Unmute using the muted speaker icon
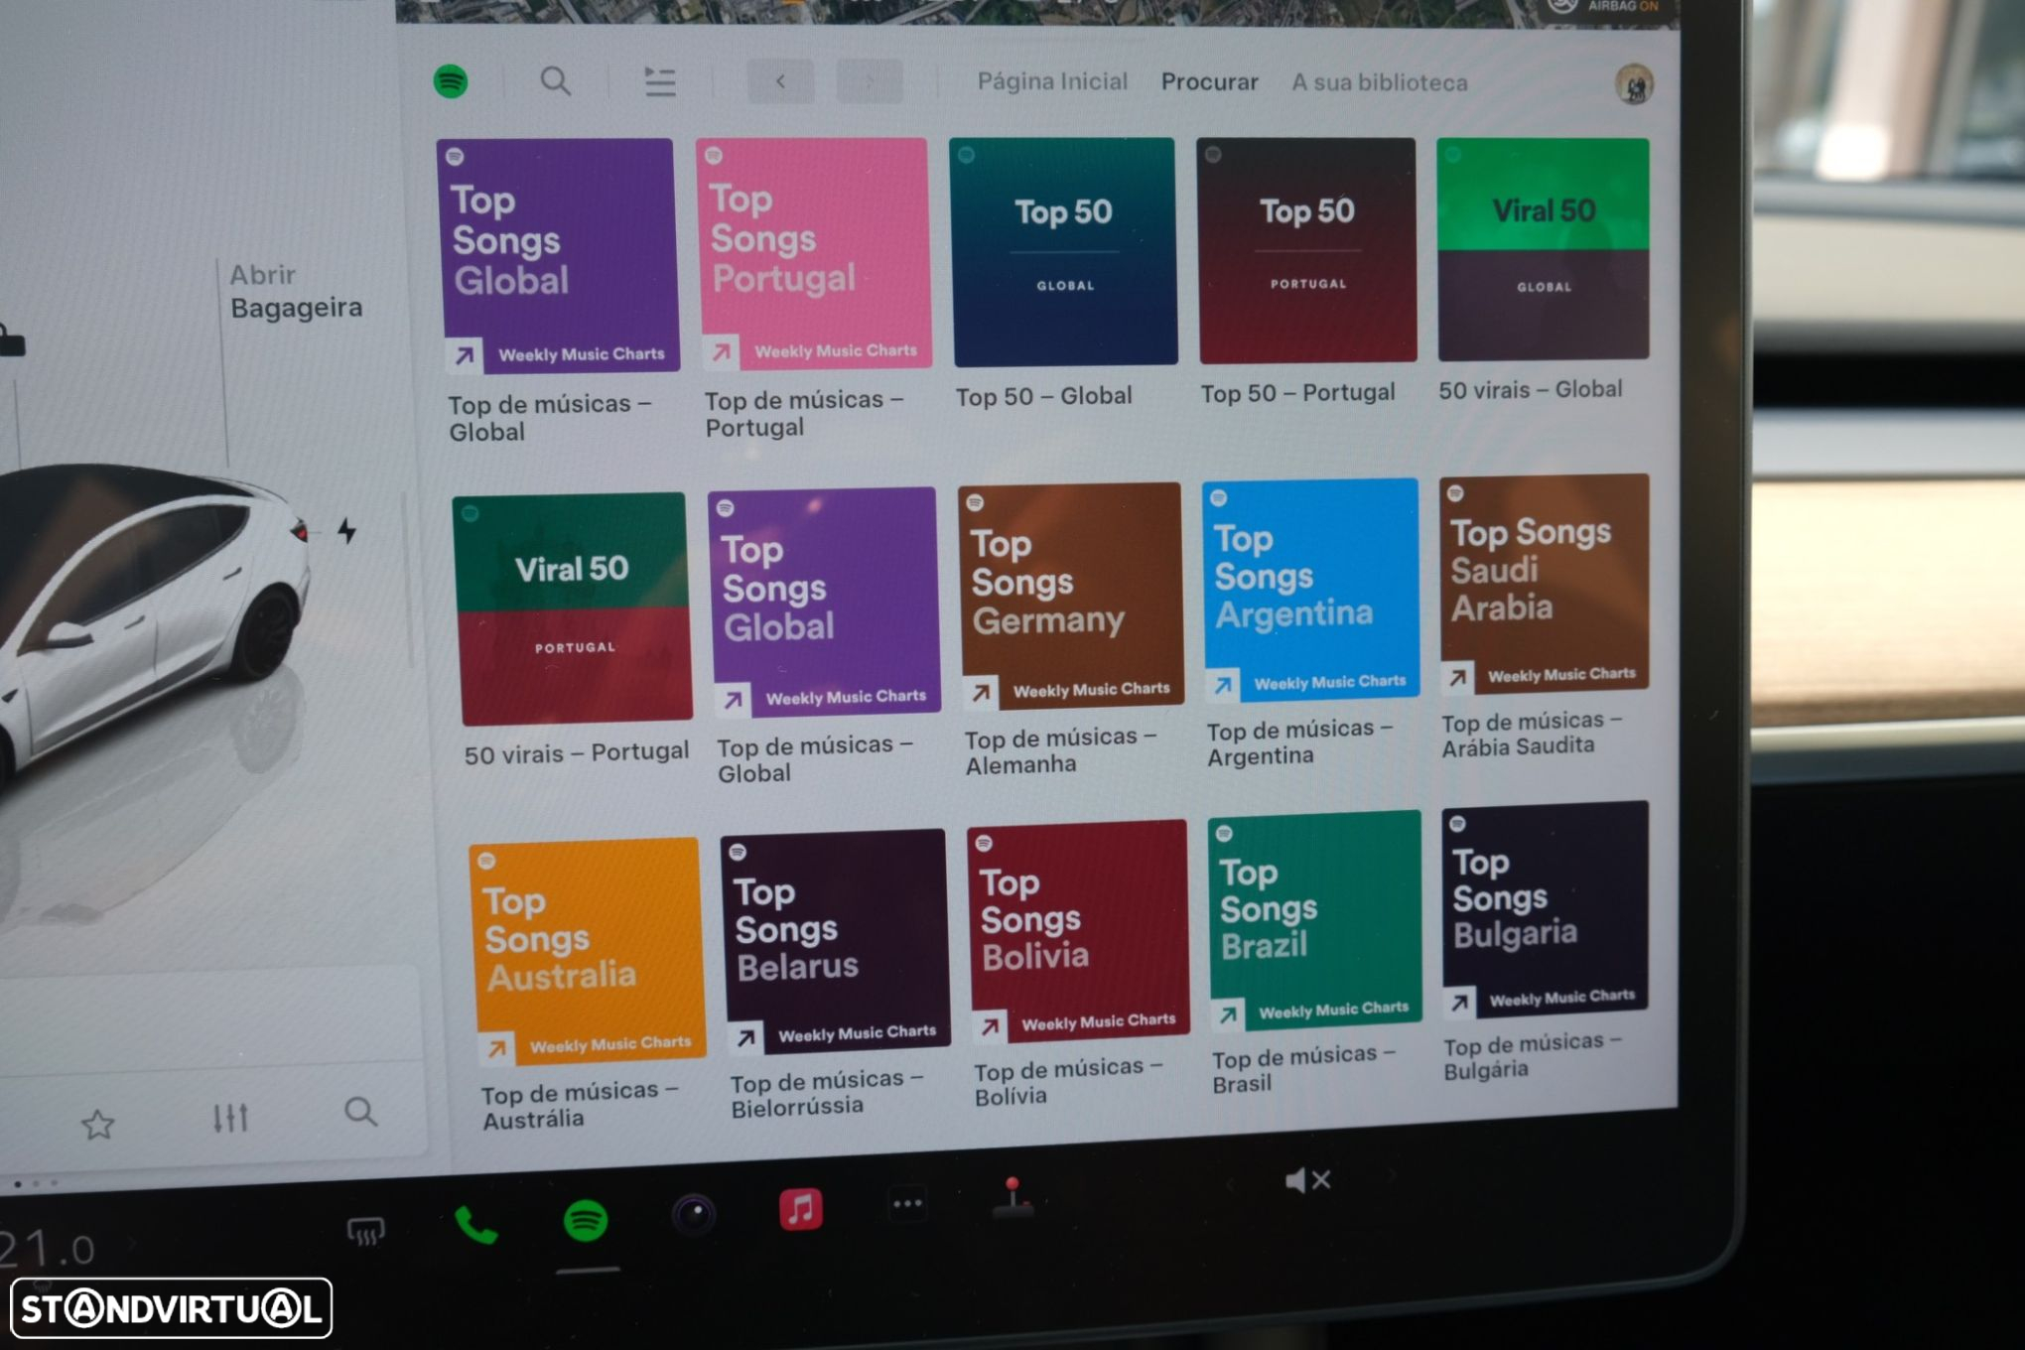Screen dimensions: 2025x1350 click(x=1307, y=1180)
